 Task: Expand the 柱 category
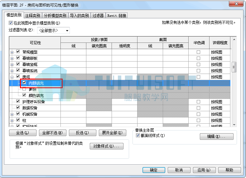(x=12, y=121)
